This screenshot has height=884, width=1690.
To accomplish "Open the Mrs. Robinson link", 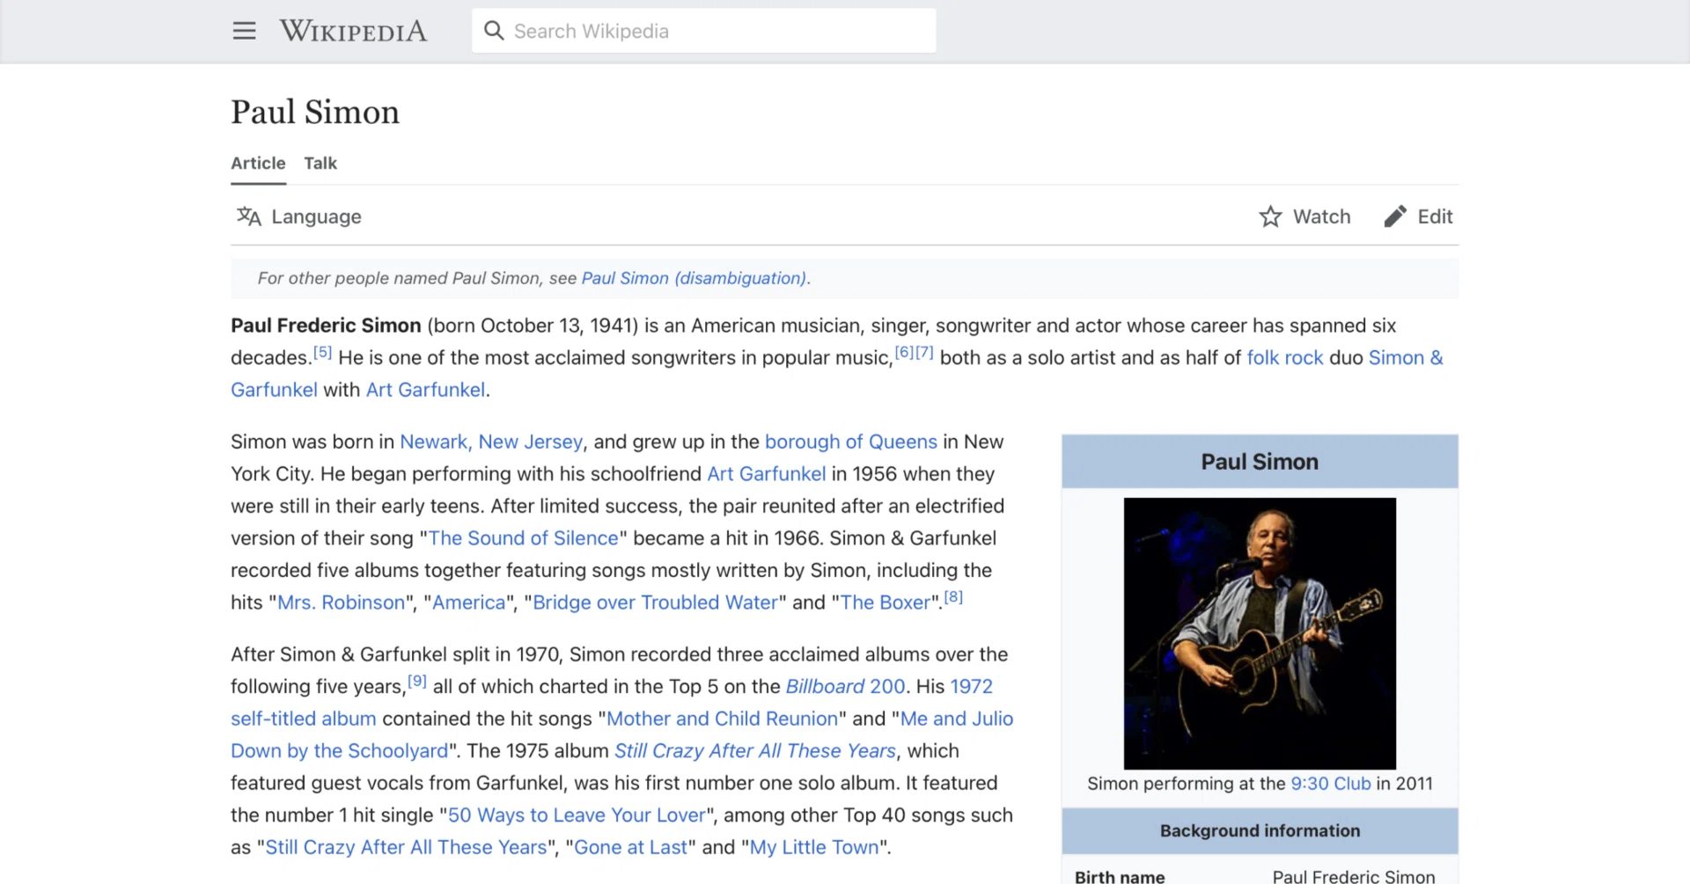I will point(341,603).
